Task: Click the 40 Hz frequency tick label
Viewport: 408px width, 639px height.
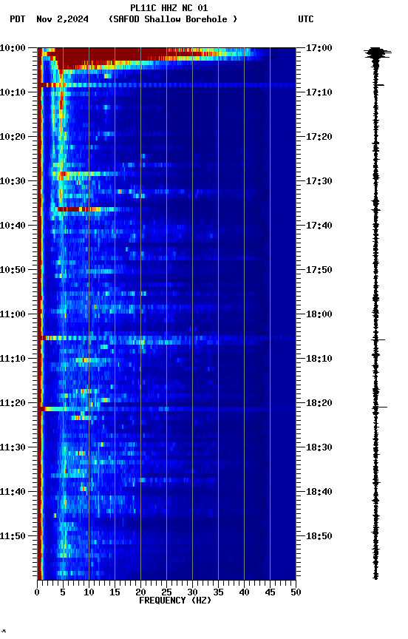Action: click(244, 592)
